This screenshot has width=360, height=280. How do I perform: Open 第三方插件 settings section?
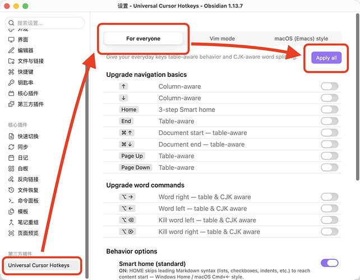coord(30,104)
